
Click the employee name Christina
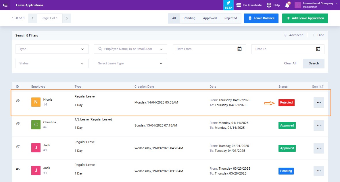coord(49,122)
